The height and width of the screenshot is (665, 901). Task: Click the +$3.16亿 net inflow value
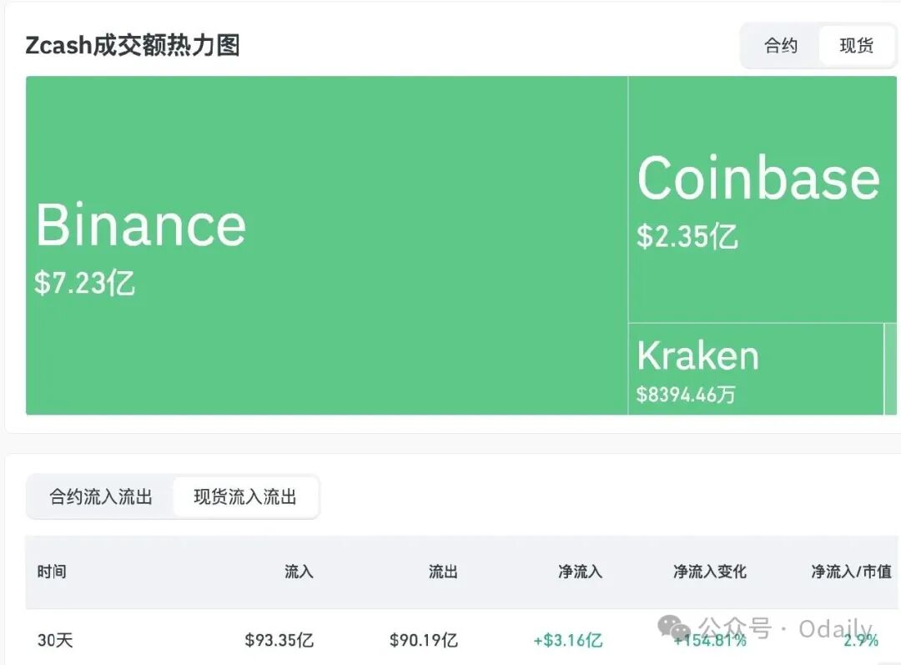click(568, 640)
